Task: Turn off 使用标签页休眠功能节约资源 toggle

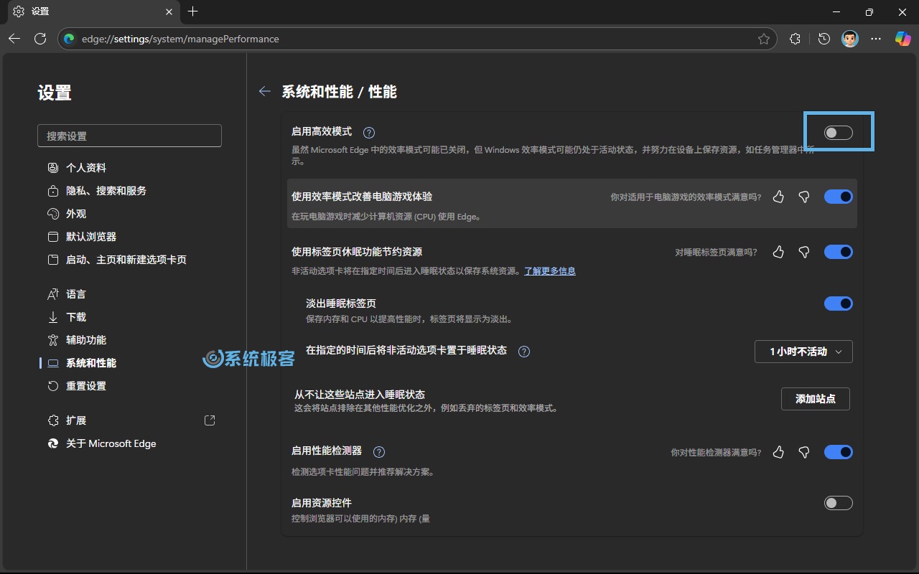Action: coord(838,252)
